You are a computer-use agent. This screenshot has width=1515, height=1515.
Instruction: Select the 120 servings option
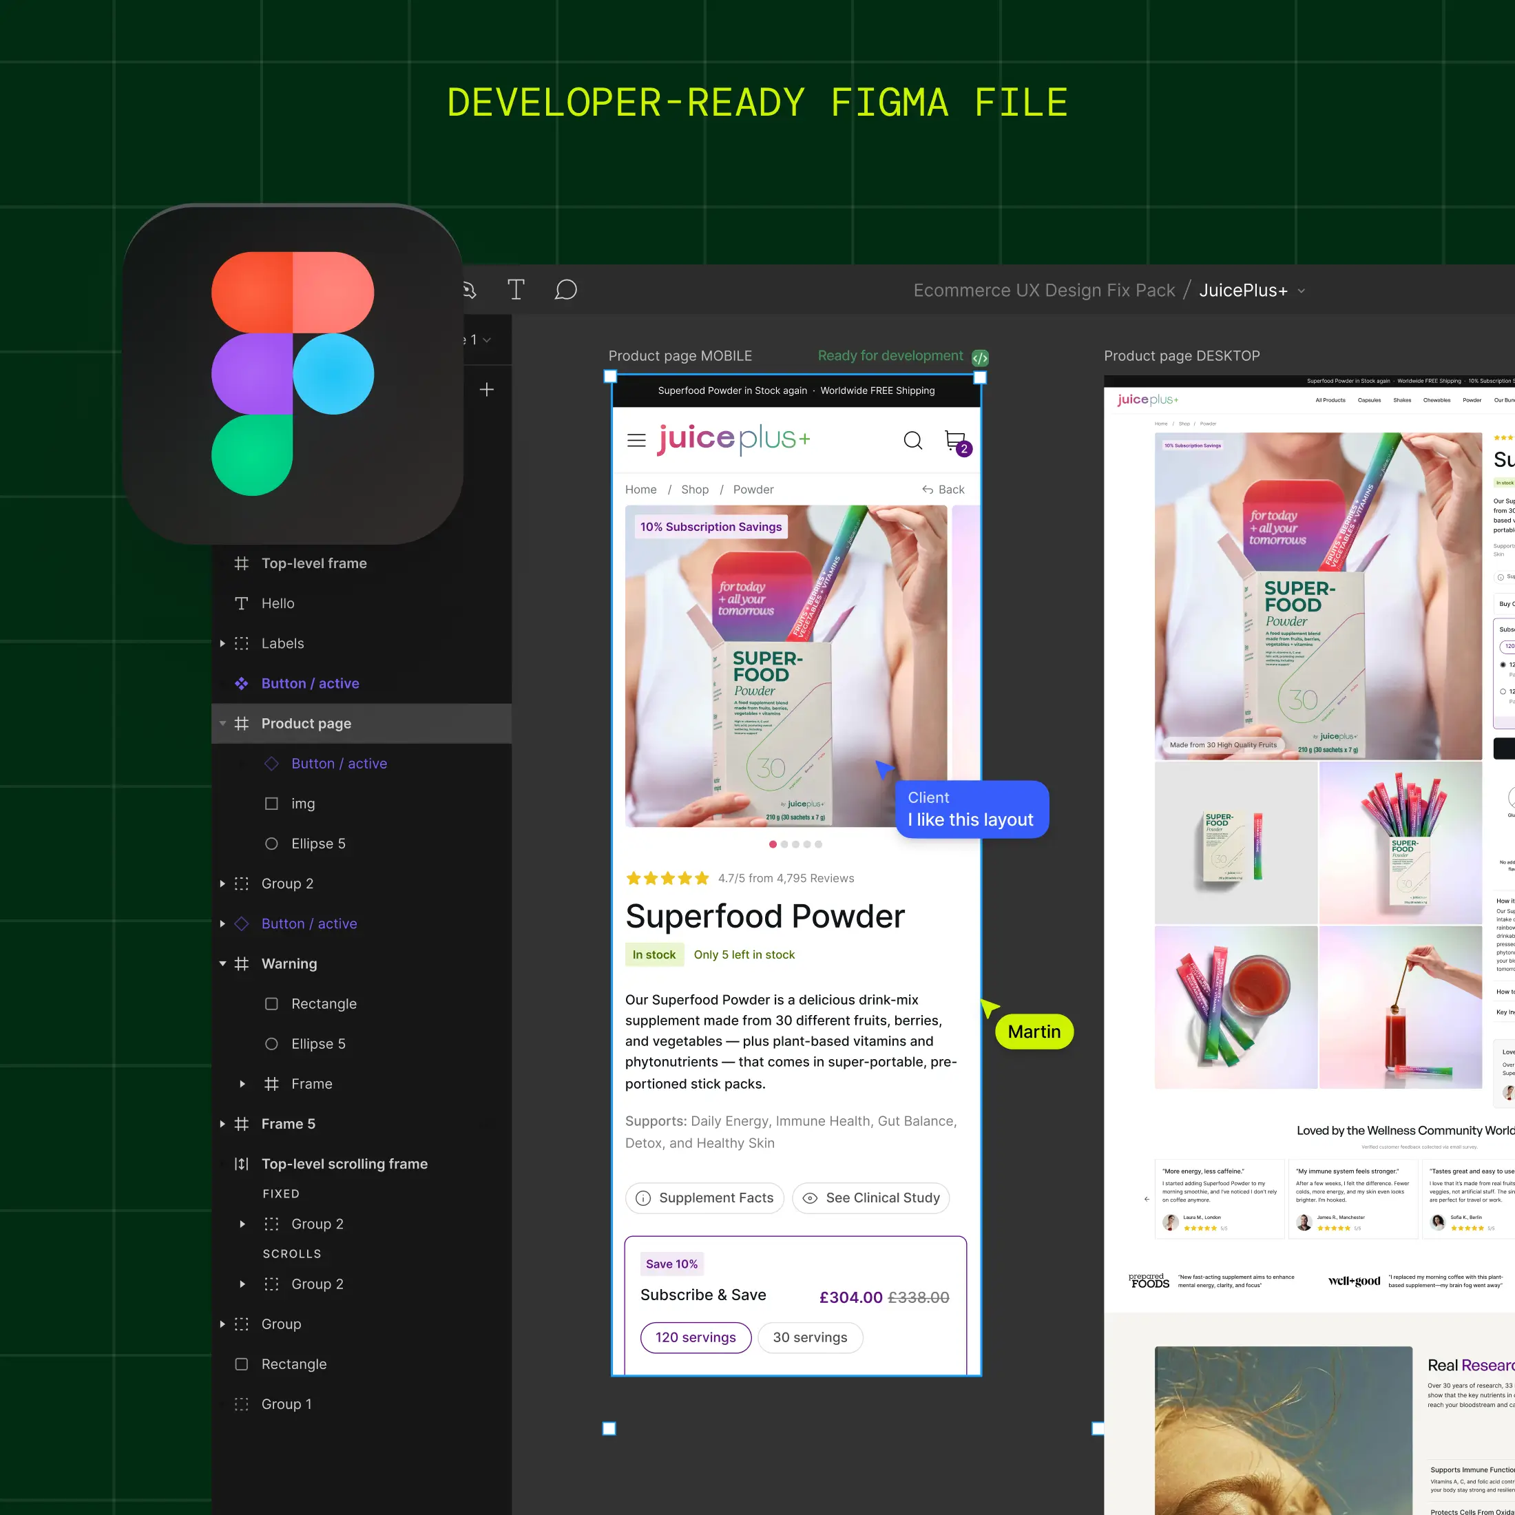click(696, 1337)
